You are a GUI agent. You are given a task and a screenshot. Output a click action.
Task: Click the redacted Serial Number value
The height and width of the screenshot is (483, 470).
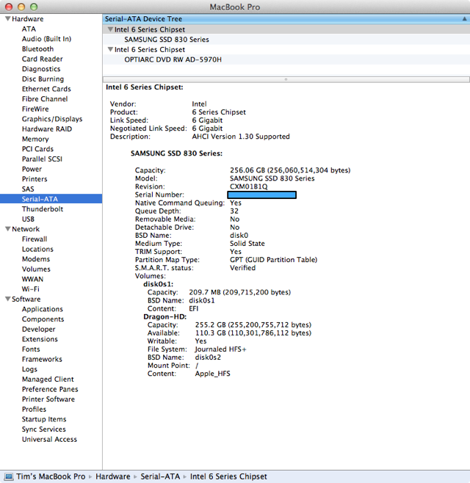261,195
